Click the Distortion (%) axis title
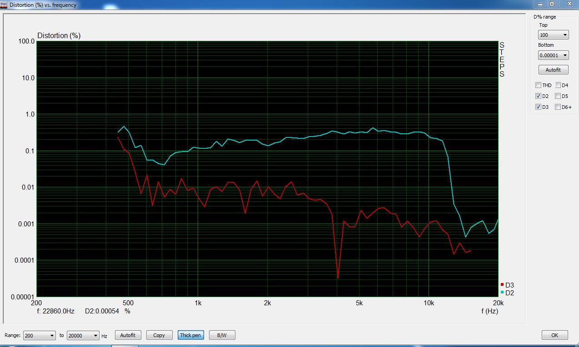Viewport: 579px width, 347px height. tap(59, 35)
